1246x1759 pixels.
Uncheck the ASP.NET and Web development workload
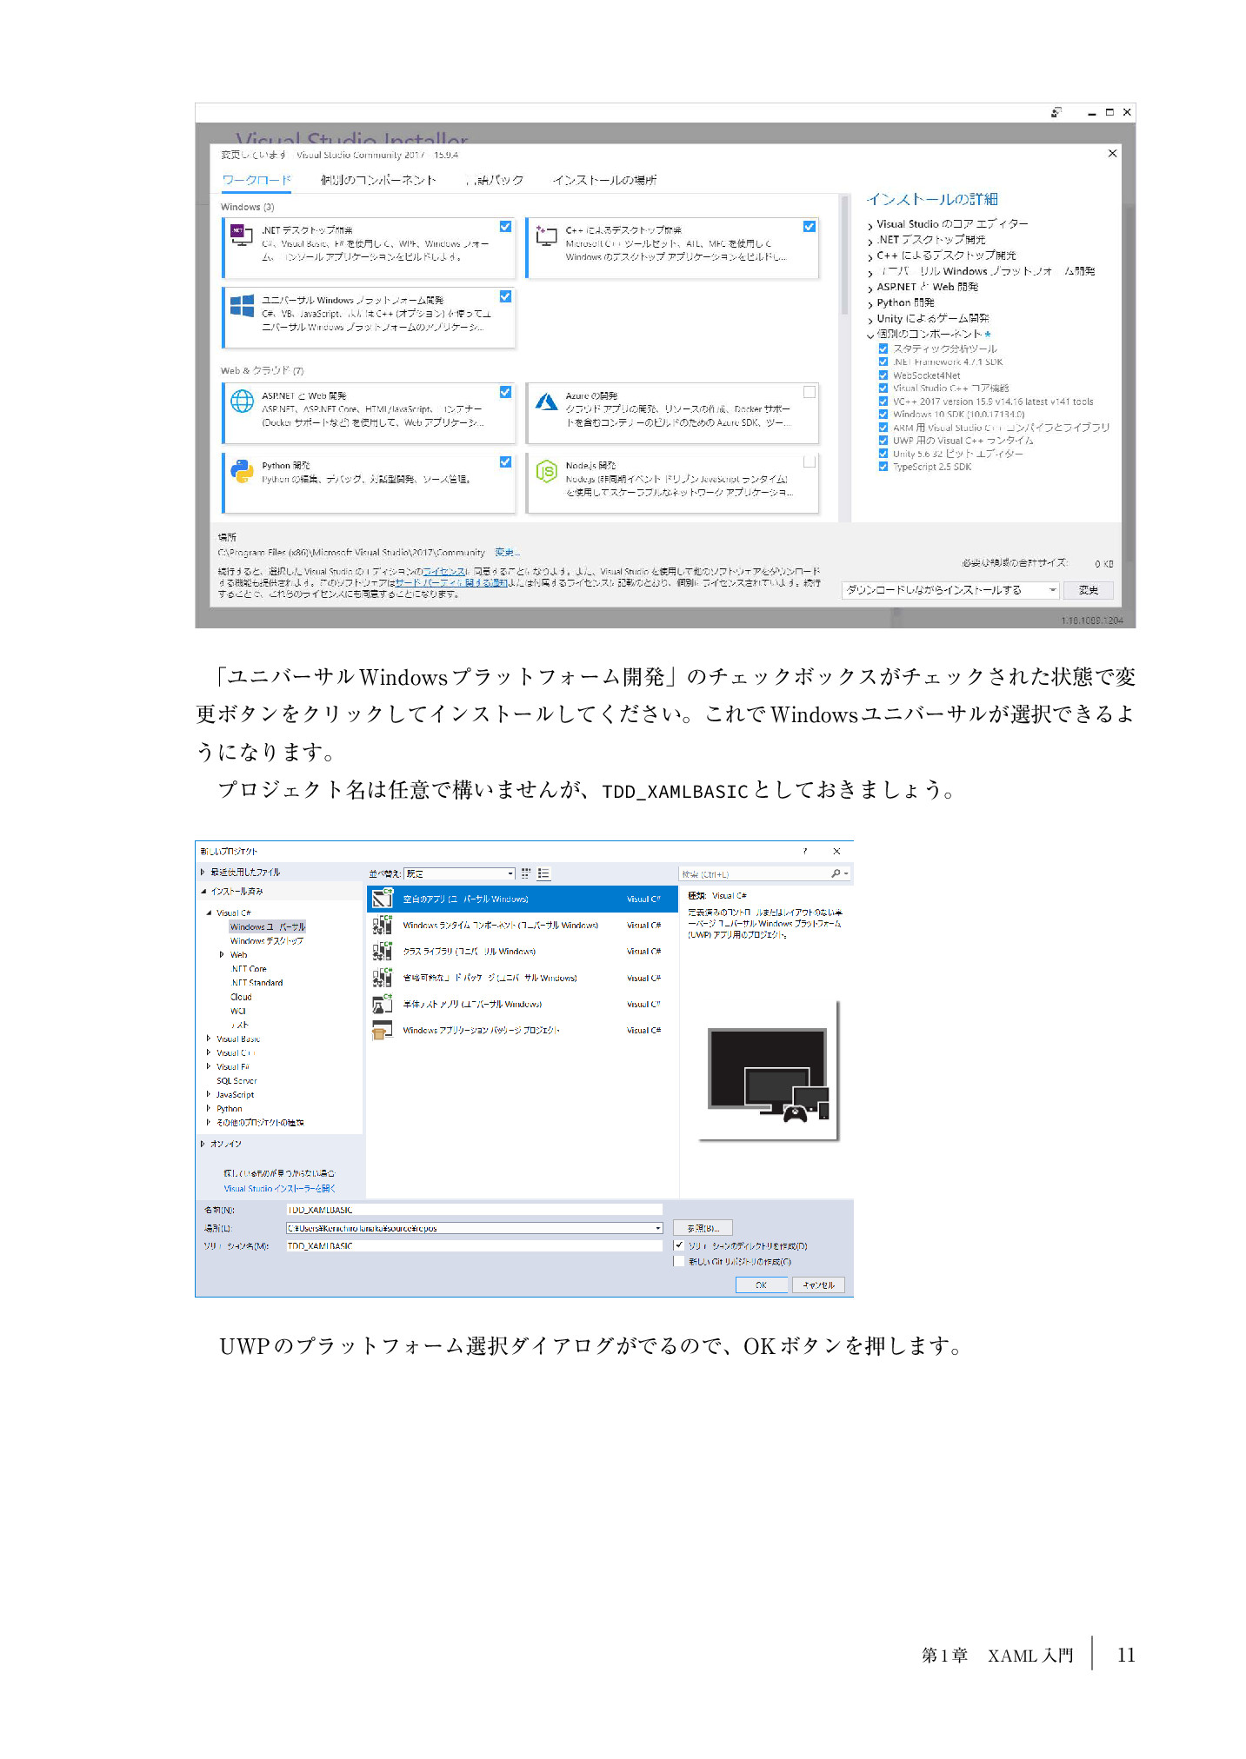click(505, 392)
